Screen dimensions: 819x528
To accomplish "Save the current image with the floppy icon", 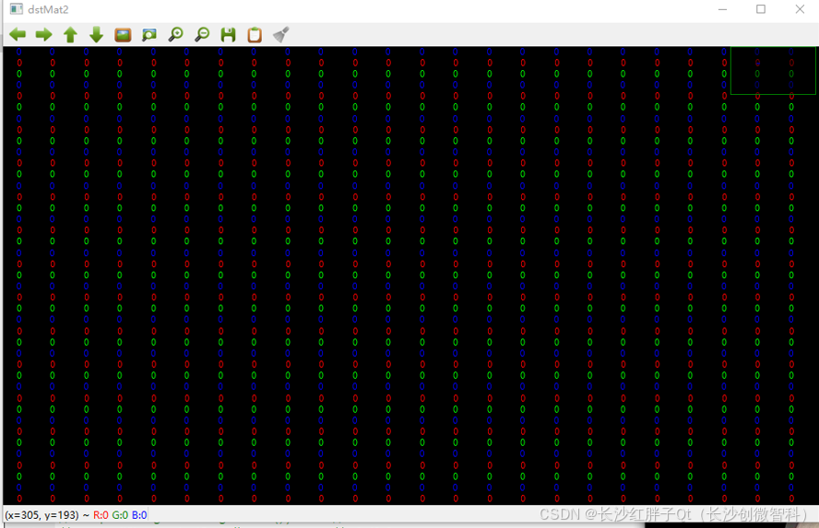I will 228,35.
